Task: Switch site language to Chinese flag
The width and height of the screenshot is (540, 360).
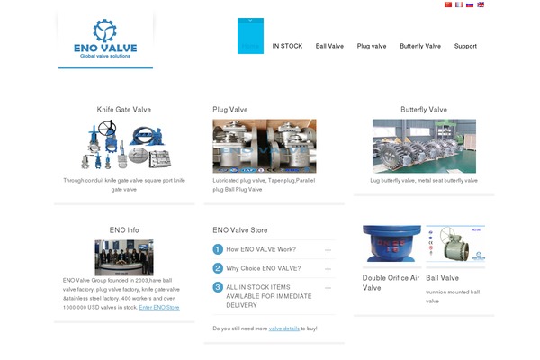Action: point(447,4)
